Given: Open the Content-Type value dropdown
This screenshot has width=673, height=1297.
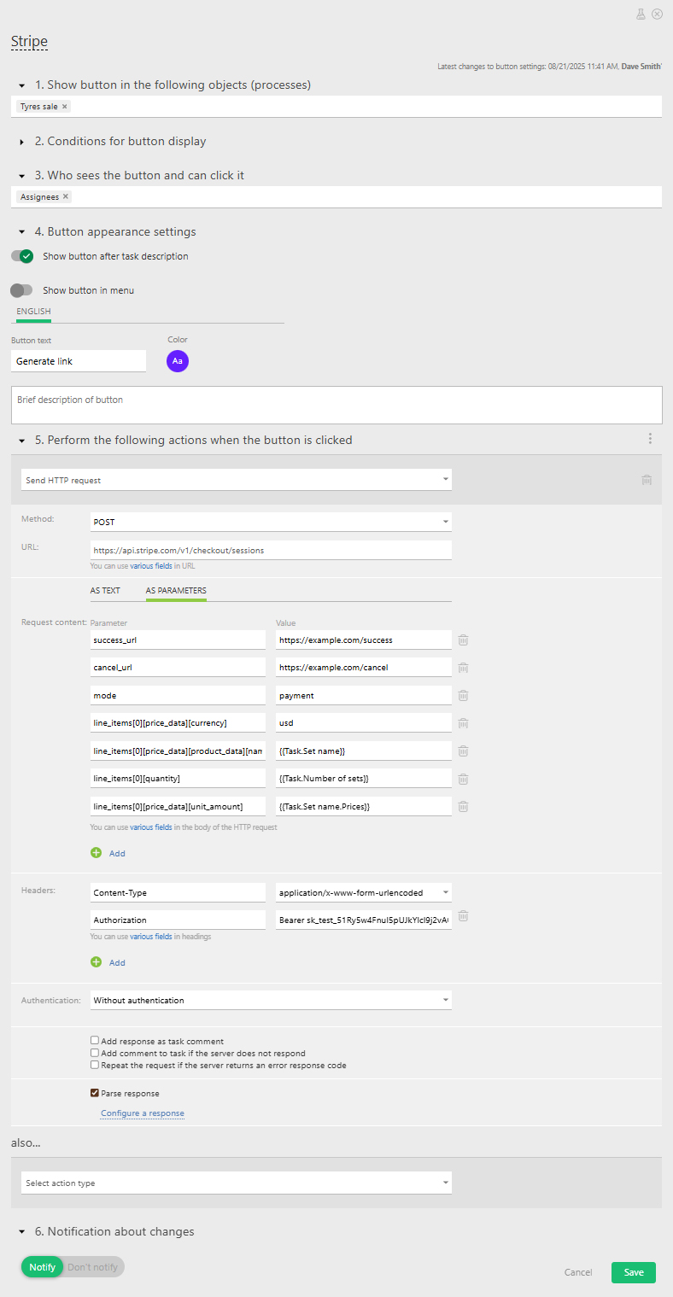Looking at the screenshot, I should click(364, 892).
